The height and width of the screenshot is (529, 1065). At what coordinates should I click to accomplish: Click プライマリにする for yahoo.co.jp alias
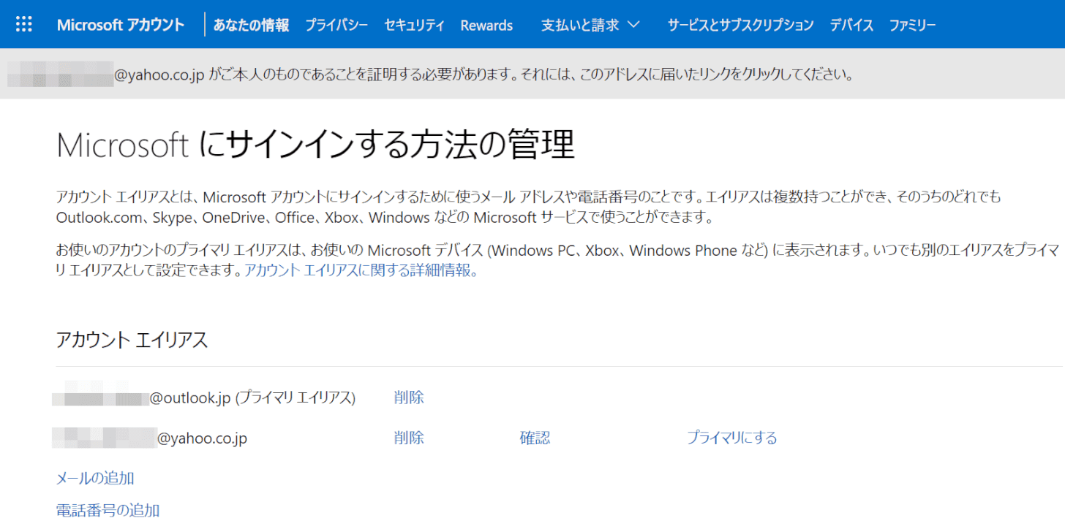tap(731, 438)
